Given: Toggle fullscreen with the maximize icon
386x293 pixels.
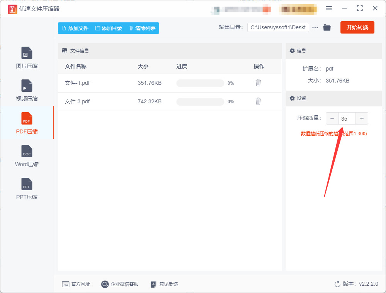Looking at the screenshot, I should pyautogui.click(x=360, y=8).
